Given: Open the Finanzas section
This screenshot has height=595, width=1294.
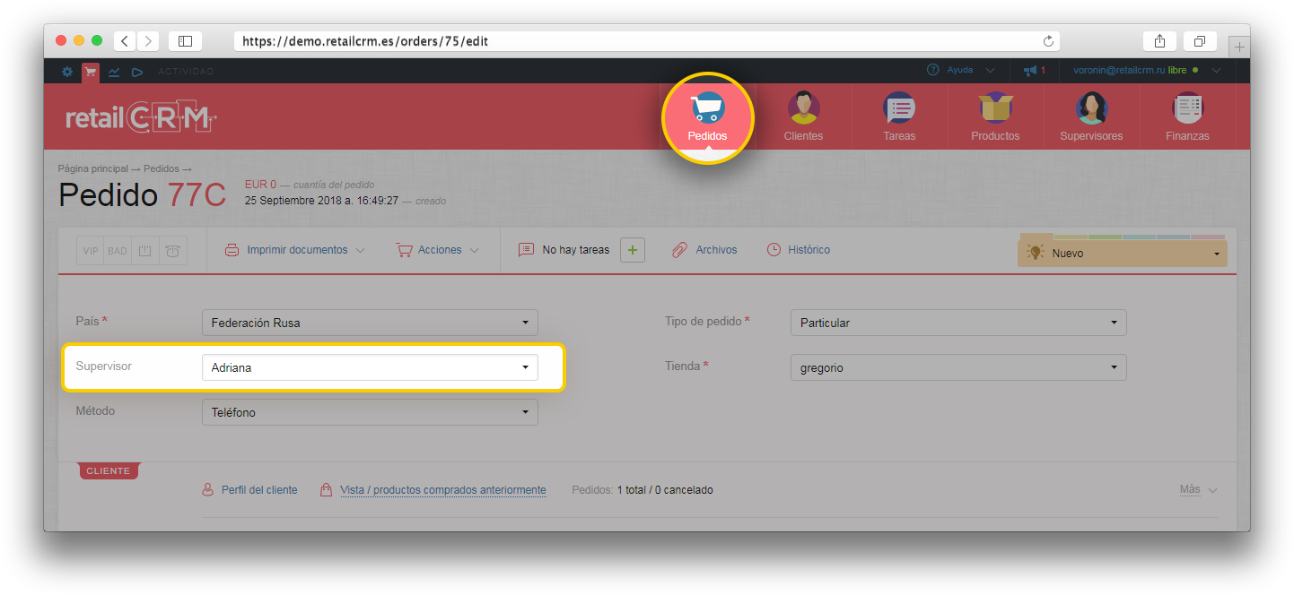Looking at the screenshot, I should click(1187, 117).
